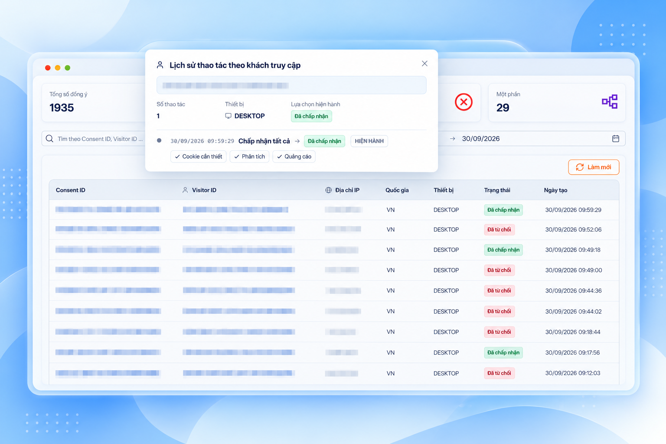Click Đã chấp nhận status in 09:59:29 row
Screen dimensions: 666x444
(x=503, y=210)
